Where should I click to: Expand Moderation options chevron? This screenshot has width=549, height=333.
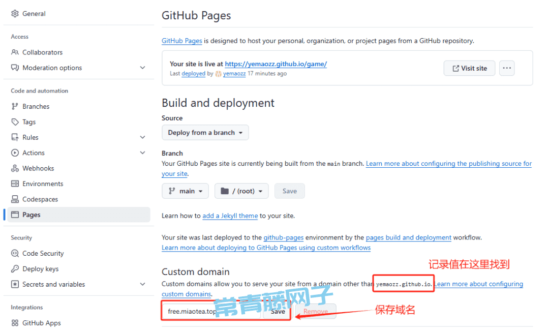142,68
